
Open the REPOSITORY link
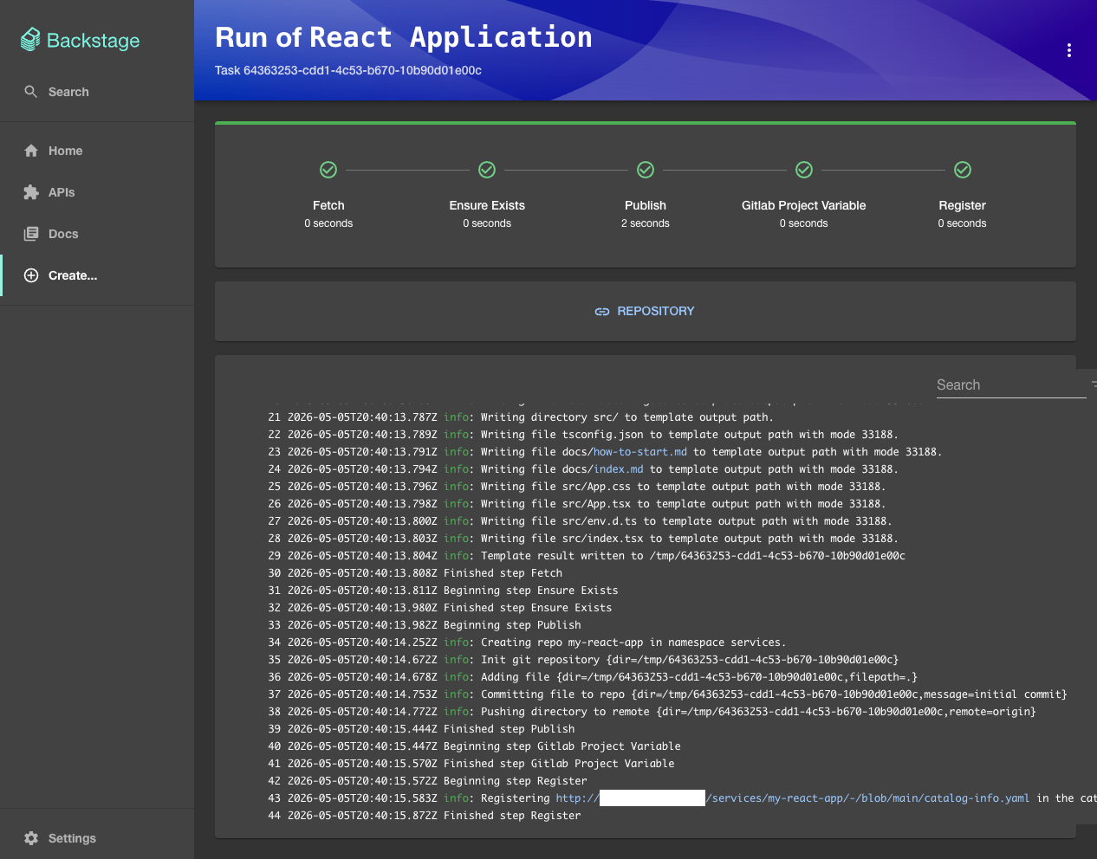click(645, 311)
